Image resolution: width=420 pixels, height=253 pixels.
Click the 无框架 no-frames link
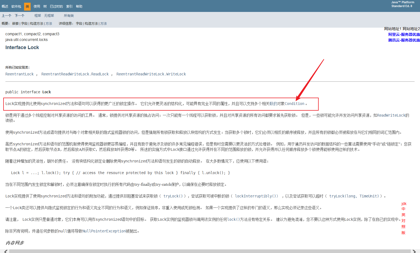tap(49, 16)
